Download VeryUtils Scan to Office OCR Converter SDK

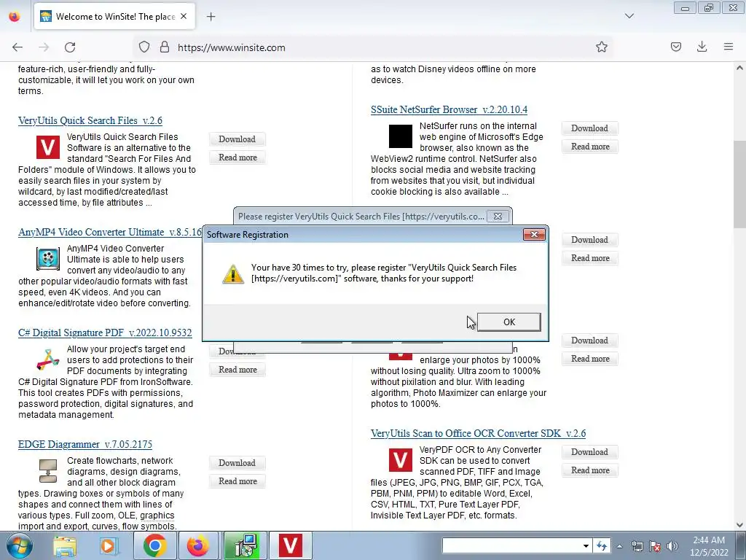tap(589, 452)
